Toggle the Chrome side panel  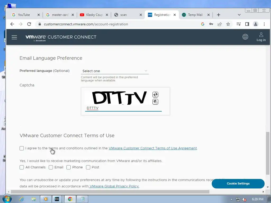coord(247,24)
